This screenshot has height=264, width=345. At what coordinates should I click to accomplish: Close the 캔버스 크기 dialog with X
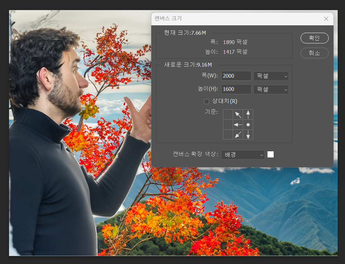326,19
